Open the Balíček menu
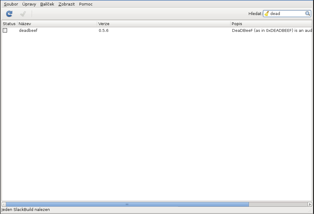314x214 pixels. (47, 4)
